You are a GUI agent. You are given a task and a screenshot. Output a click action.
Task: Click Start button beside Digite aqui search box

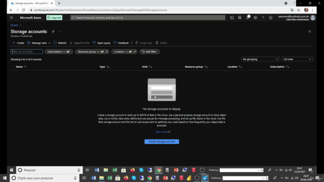click(5, 178)
